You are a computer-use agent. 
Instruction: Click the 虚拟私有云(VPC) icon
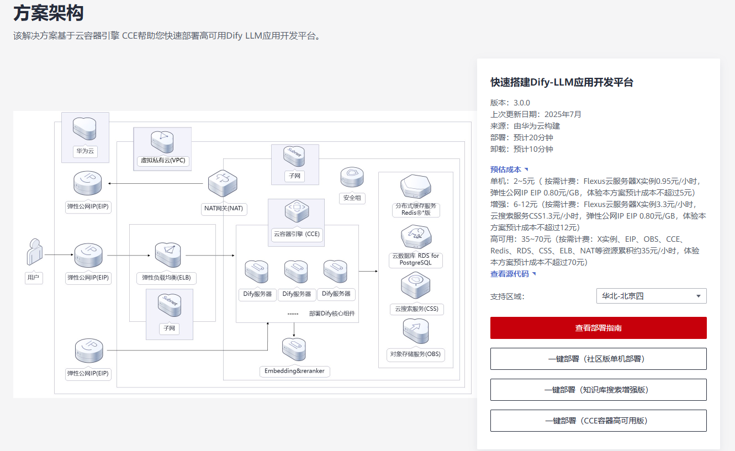162,141
